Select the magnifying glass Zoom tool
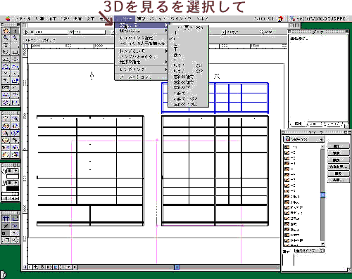352x279 pixels. coord(6,37)
